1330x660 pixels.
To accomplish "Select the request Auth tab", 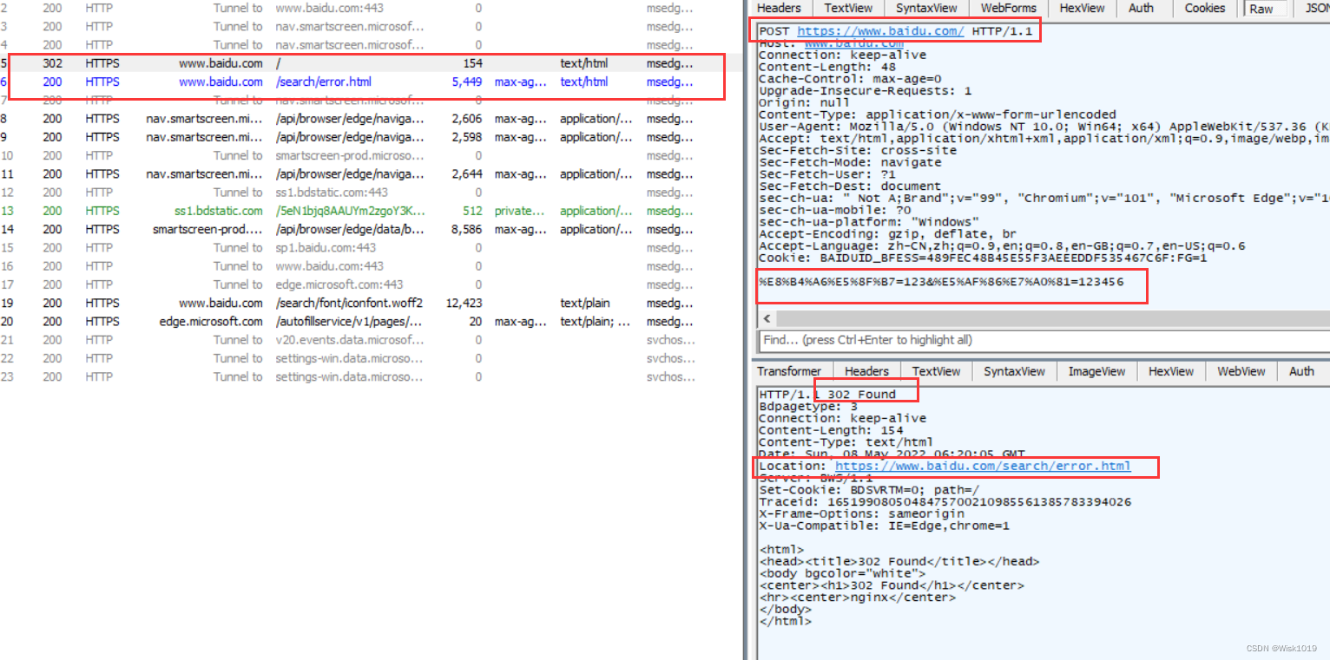I will (x=1141, y=8).
